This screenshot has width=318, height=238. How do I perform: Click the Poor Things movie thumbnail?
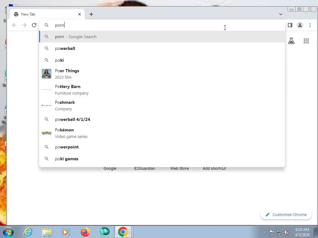pos(47,74)
